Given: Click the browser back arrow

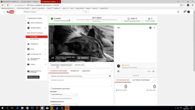Looking at the screenshot, I should pyautogui.click(x=3, y=5).
